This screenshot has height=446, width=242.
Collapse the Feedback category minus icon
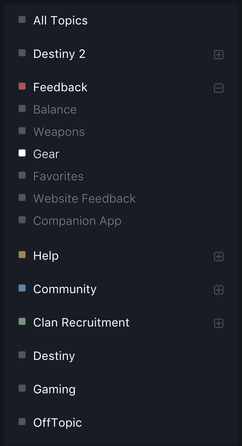point(219,88)
